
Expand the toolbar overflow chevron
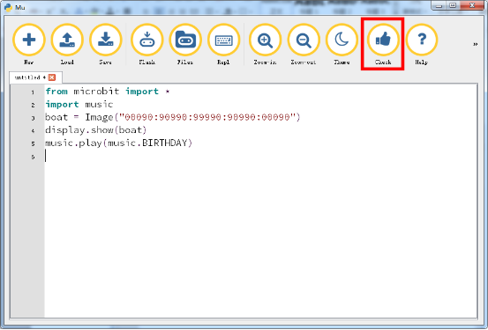click(476, 44)
